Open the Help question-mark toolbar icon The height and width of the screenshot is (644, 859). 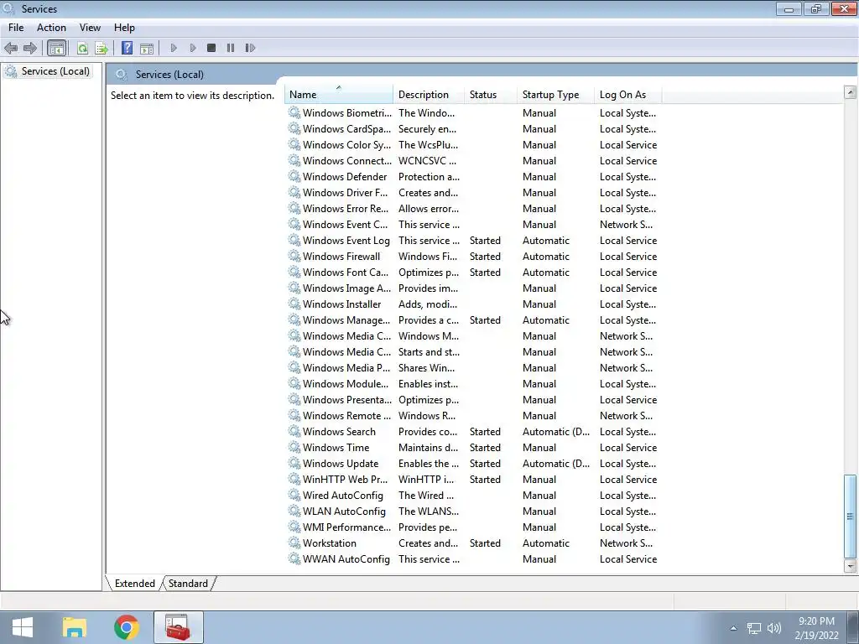point(128,48)
